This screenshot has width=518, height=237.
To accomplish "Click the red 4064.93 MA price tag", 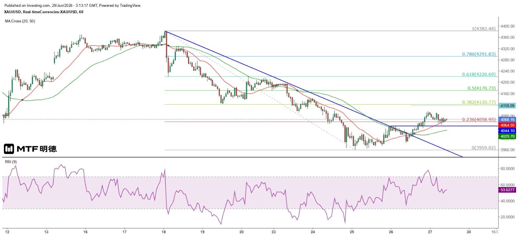I will click(507, 125).
